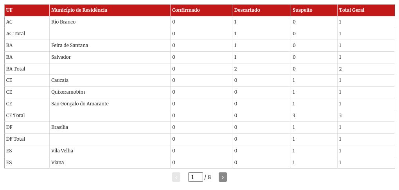
Task: Click the page number input field
Action: 195,177
